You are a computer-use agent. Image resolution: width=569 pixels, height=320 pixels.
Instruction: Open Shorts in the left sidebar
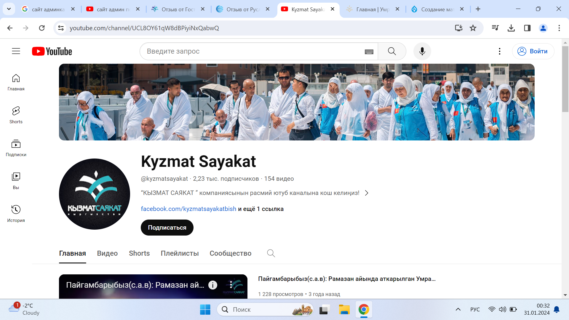[16, 115]
